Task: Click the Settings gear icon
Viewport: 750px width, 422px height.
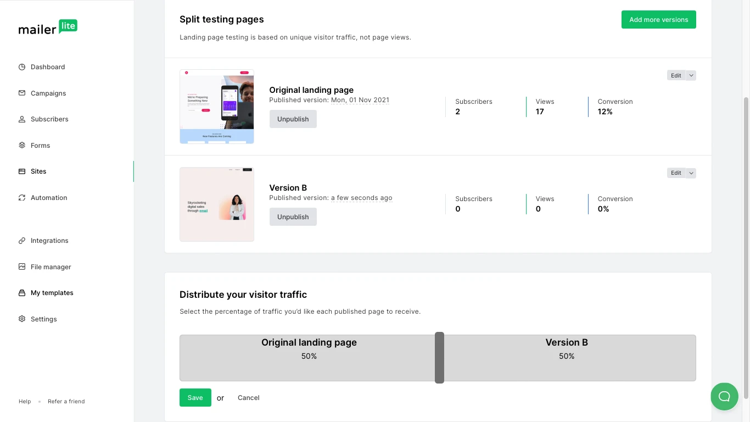Action: click(x=22, y=319)
